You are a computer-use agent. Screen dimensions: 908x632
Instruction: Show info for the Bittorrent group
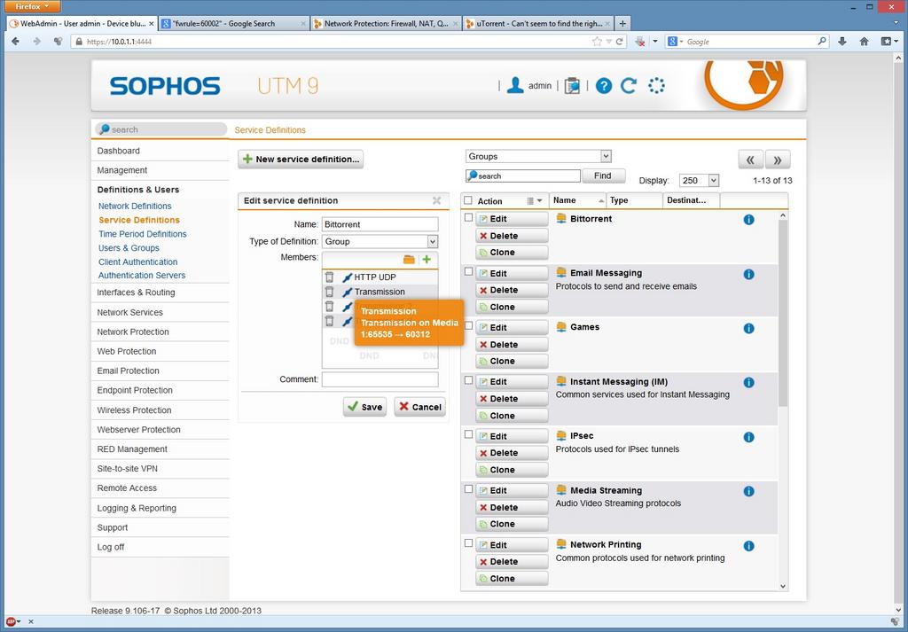(748, 219)
